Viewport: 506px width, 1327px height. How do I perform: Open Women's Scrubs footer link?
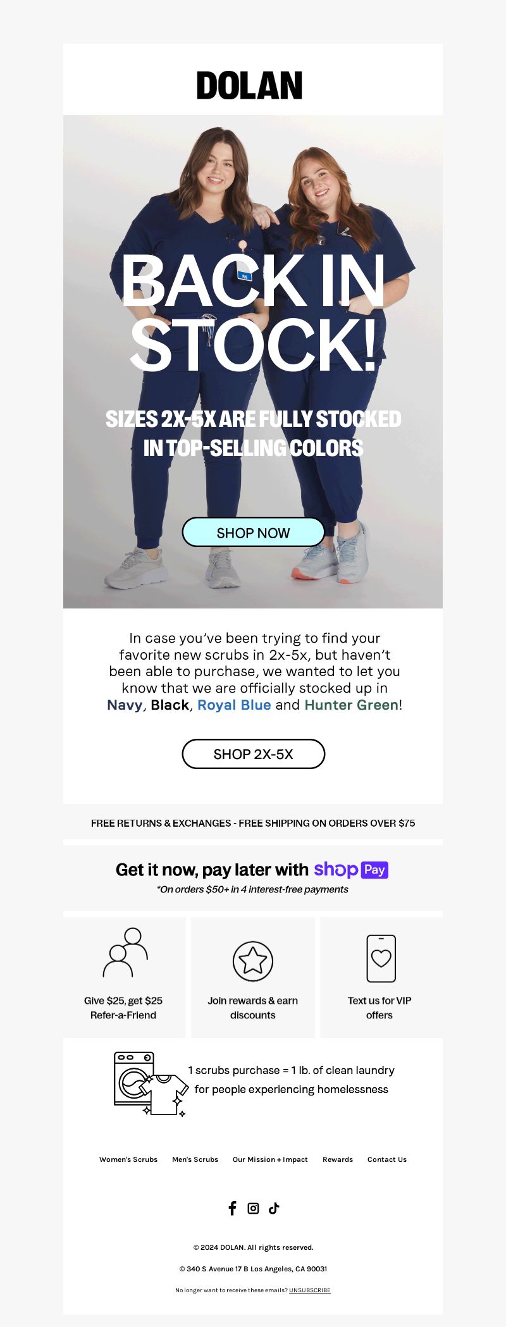point(128,1159)
